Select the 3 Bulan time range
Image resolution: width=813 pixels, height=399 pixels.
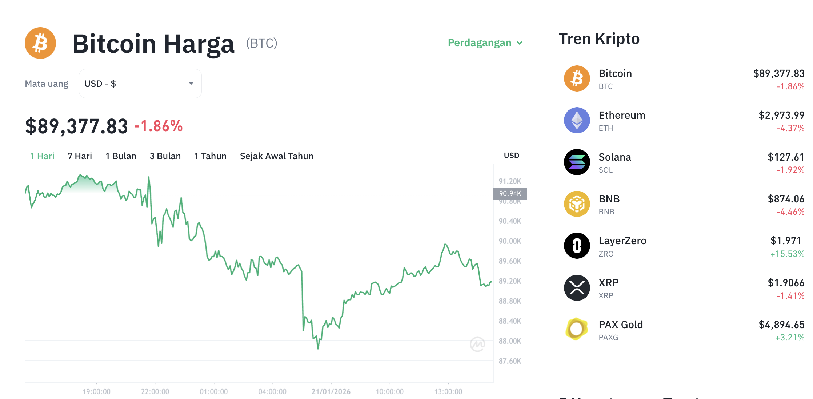coord(165,156)
